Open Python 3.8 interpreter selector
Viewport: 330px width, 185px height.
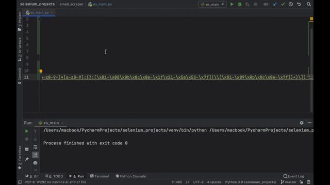click(251, 182)
